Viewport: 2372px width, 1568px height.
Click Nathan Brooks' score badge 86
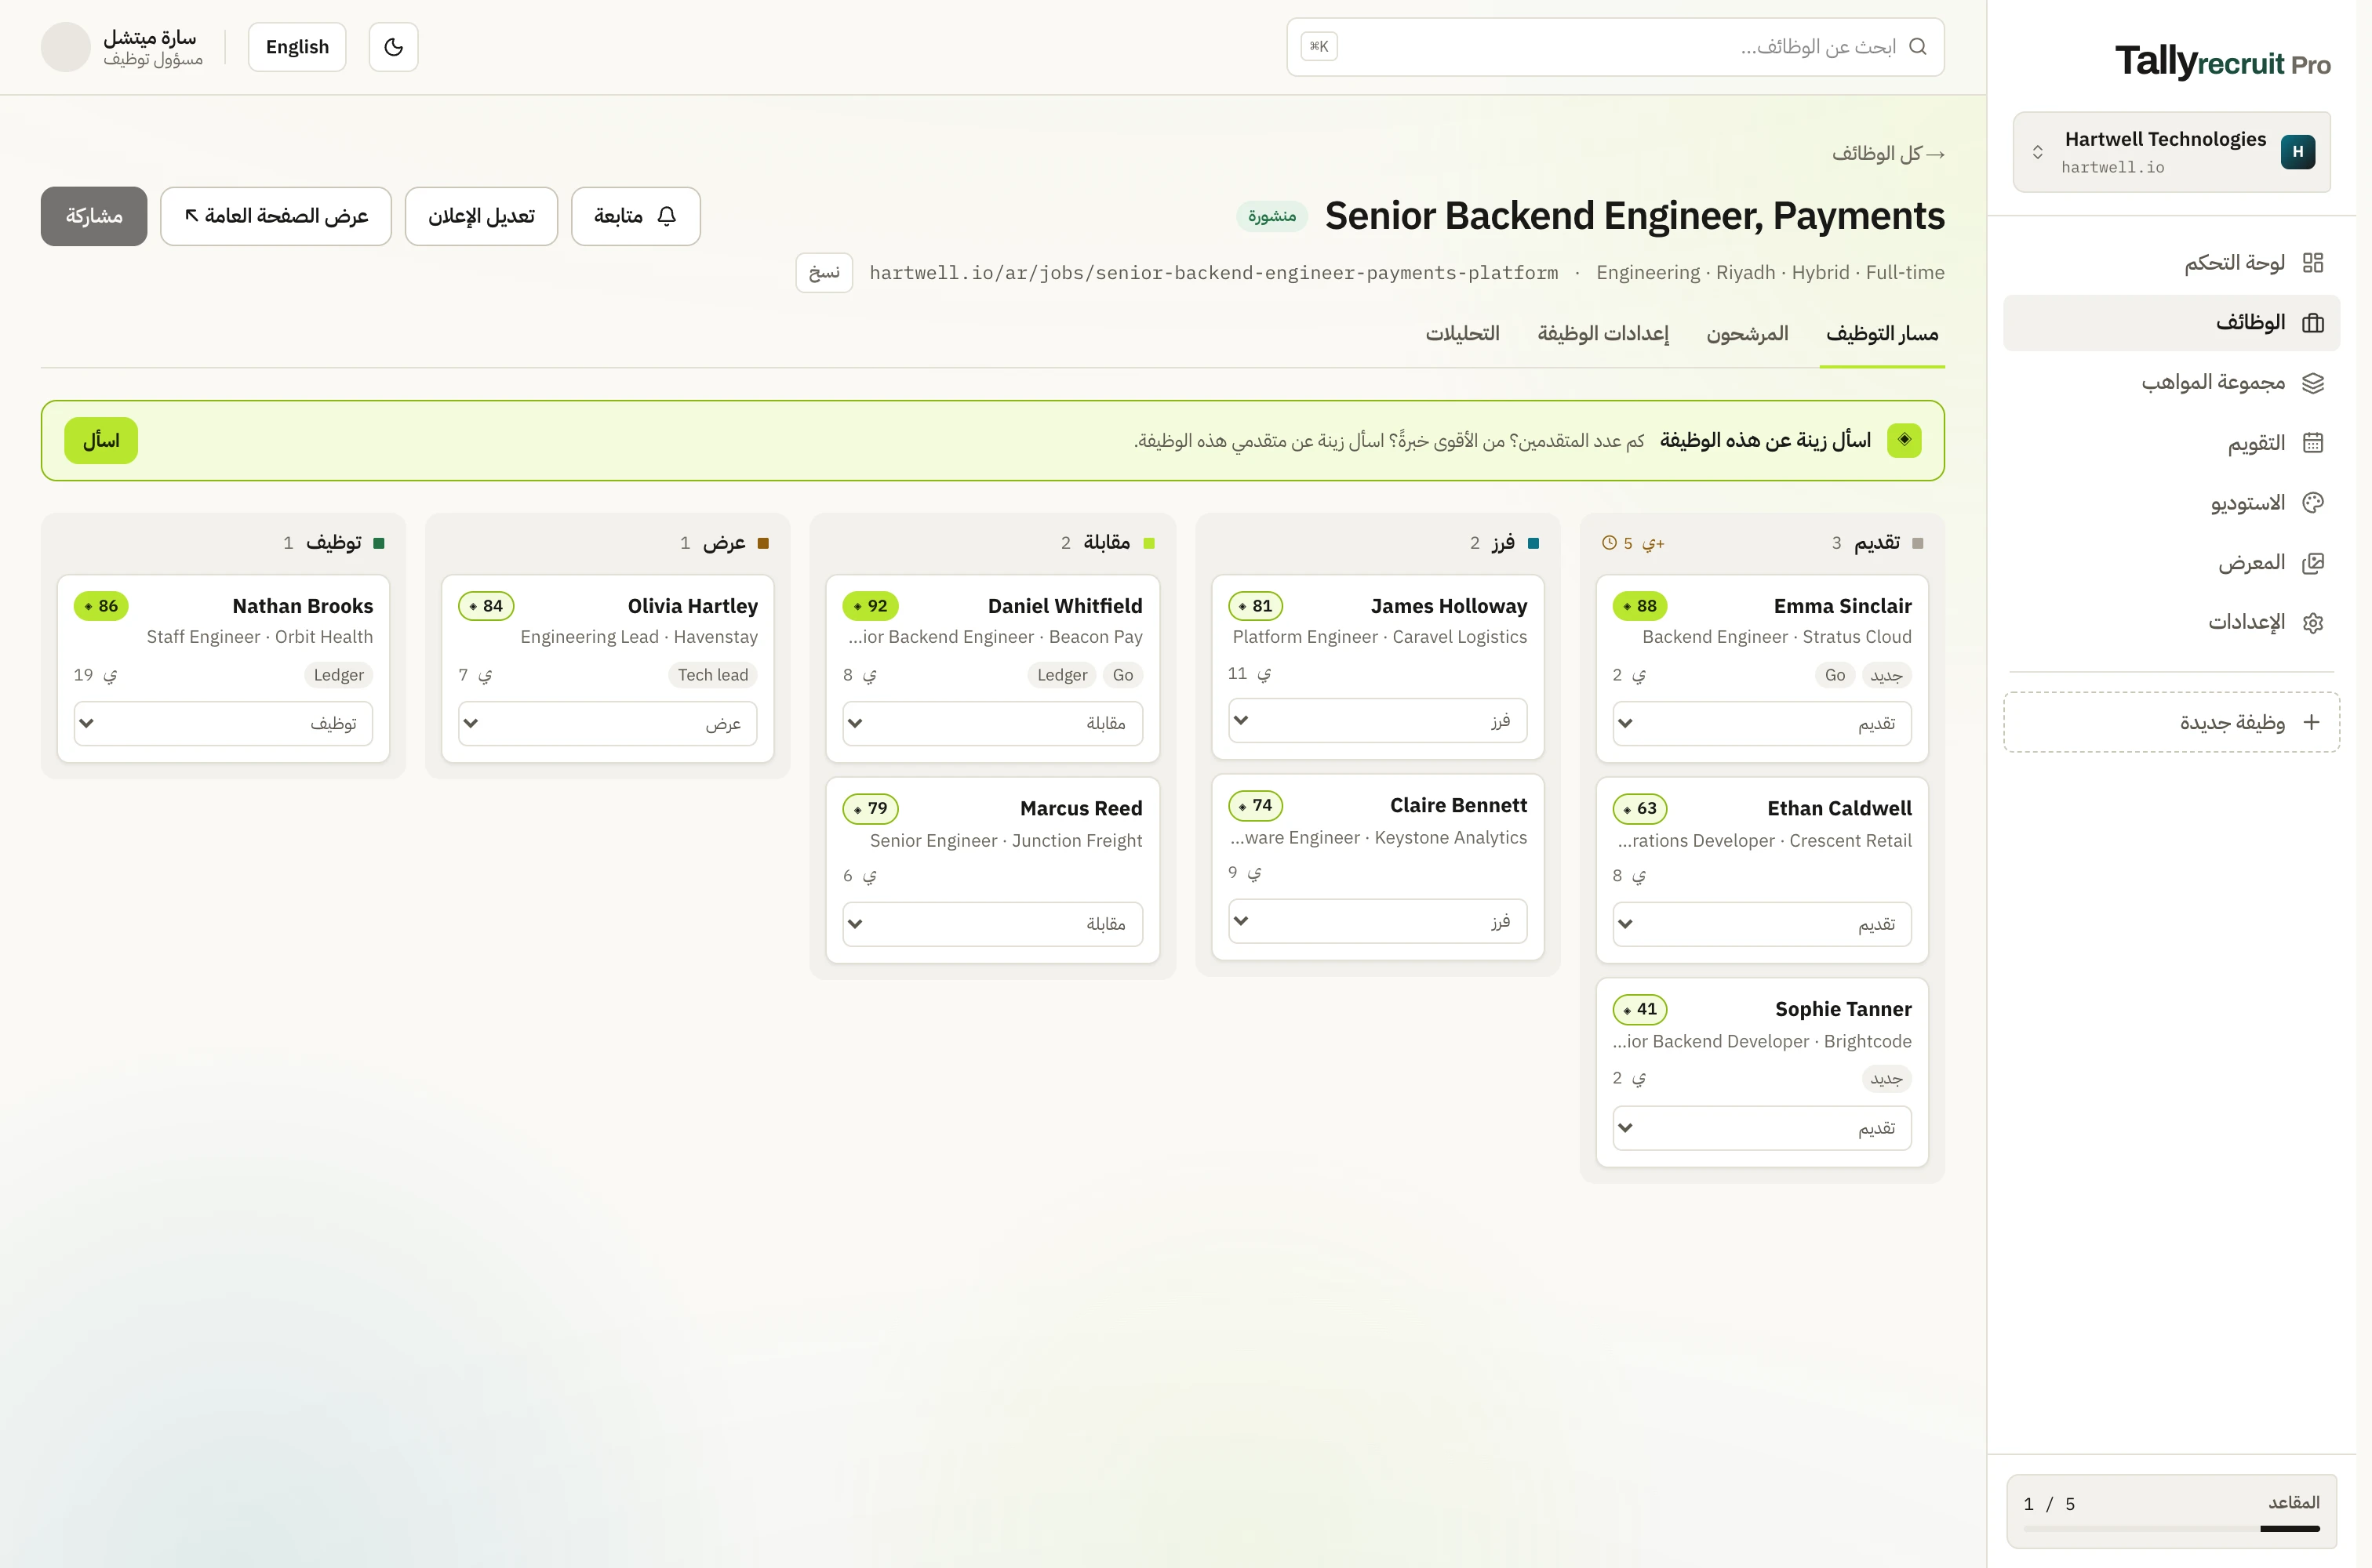tap(101, 606)
